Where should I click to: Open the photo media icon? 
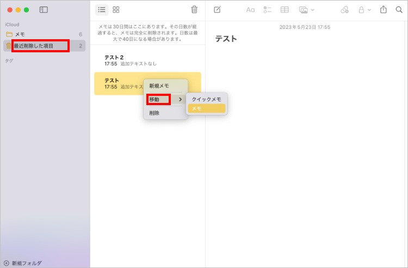pyautogui.click(x=304, y=10)
